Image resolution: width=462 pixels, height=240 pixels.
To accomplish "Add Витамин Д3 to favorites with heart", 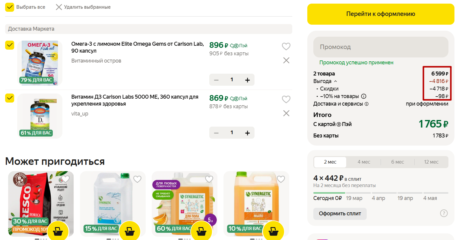I will (x=286, y=99).
